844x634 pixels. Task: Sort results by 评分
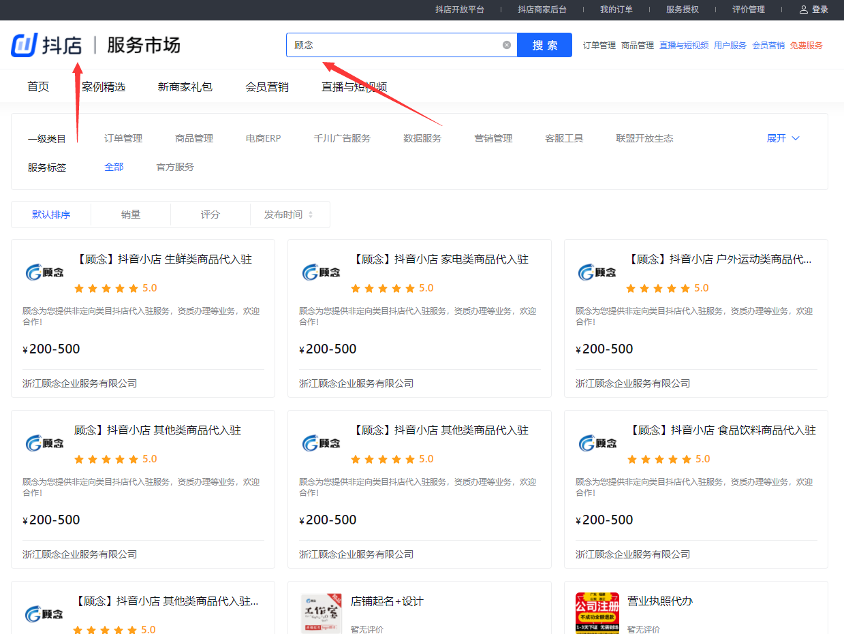pyautogui.click(x=210, y=215)
